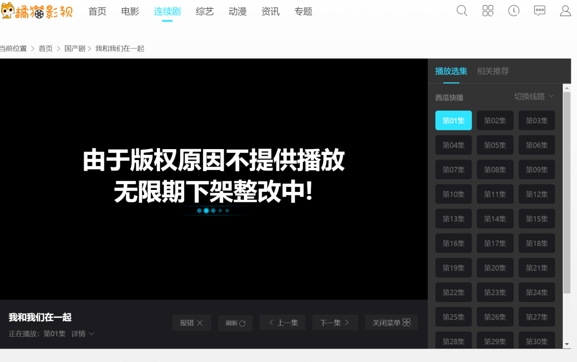Select the 播放选集 tab

coord(451,72)
